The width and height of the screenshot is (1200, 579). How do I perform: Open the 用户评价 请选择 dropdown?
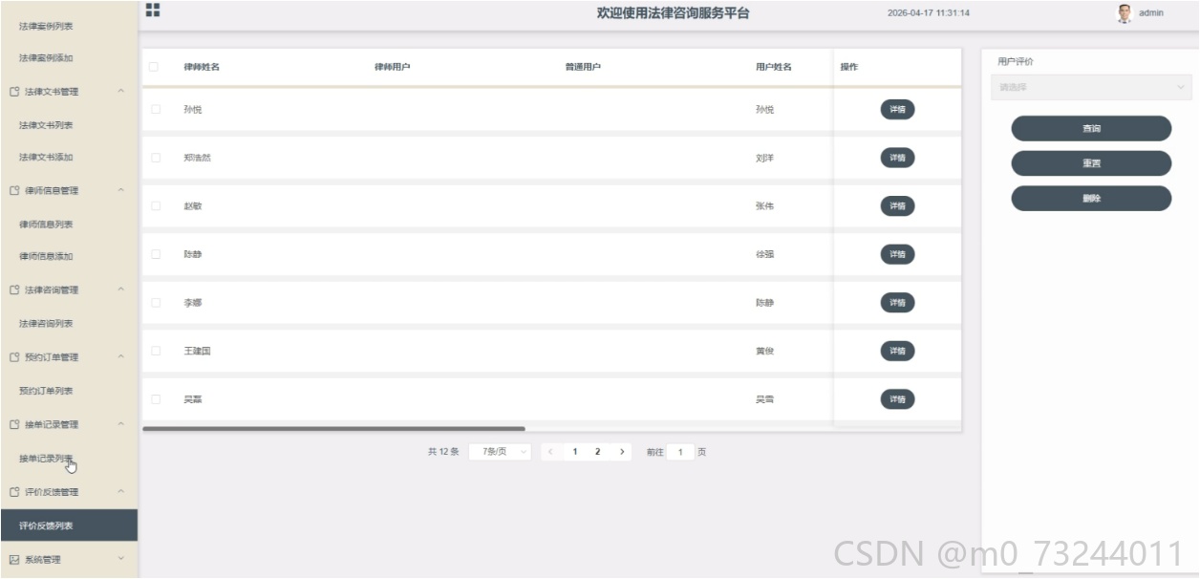(x=1091, y=87)
